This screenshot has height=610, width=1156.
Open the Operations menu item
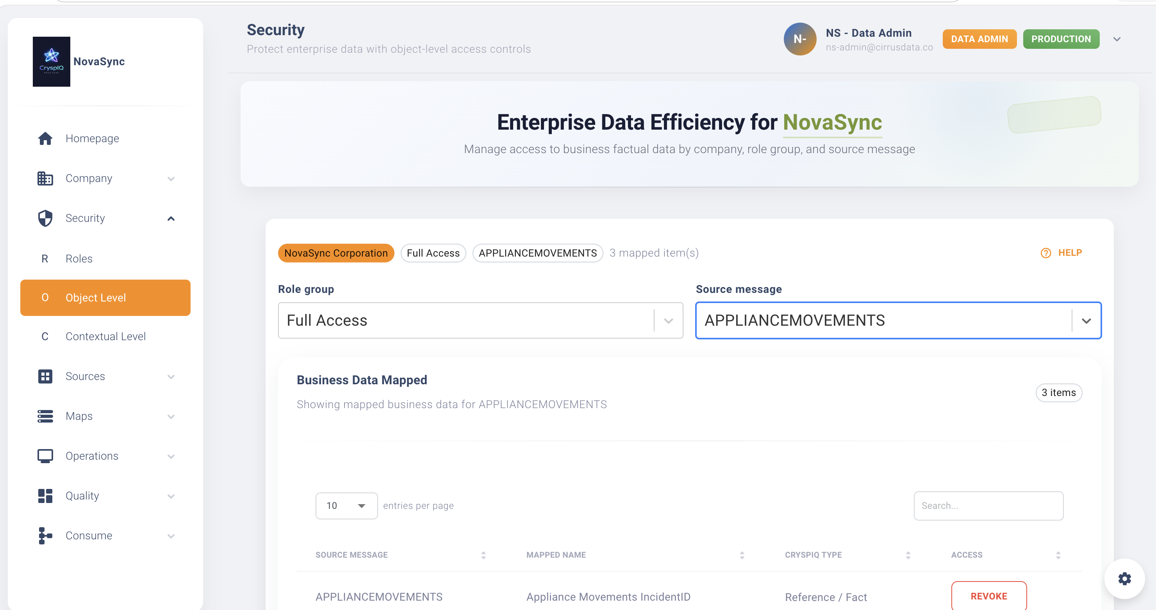tap(105, 456)
